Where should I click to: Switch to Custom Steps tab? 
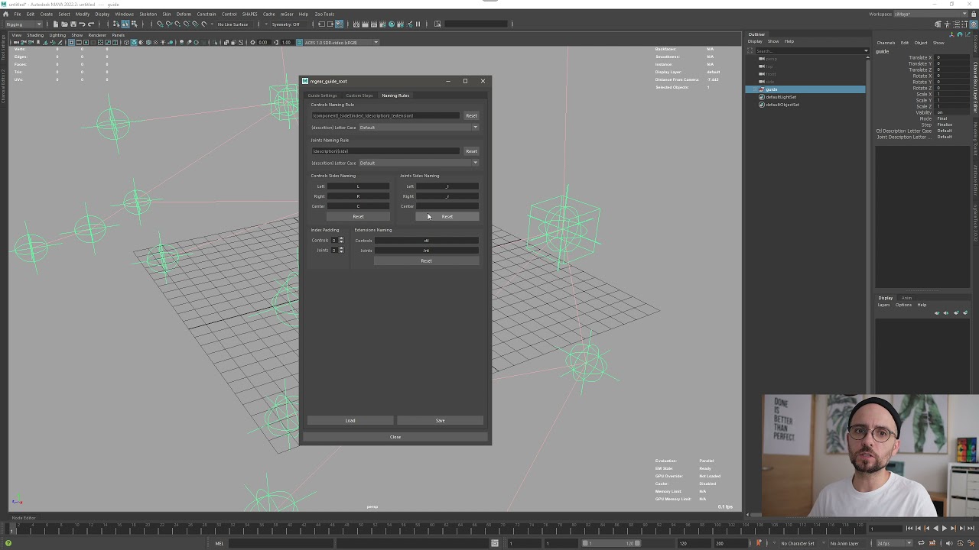pos(359,95)
